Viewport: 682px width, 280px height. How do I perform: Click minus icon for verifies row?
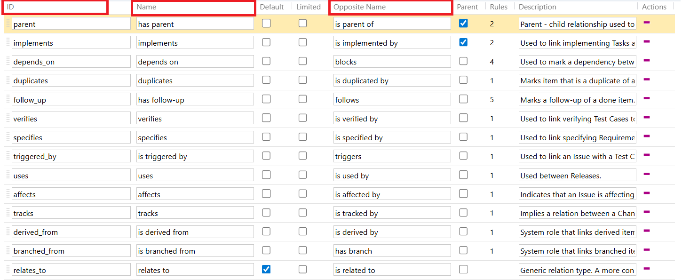coord(646,117)
